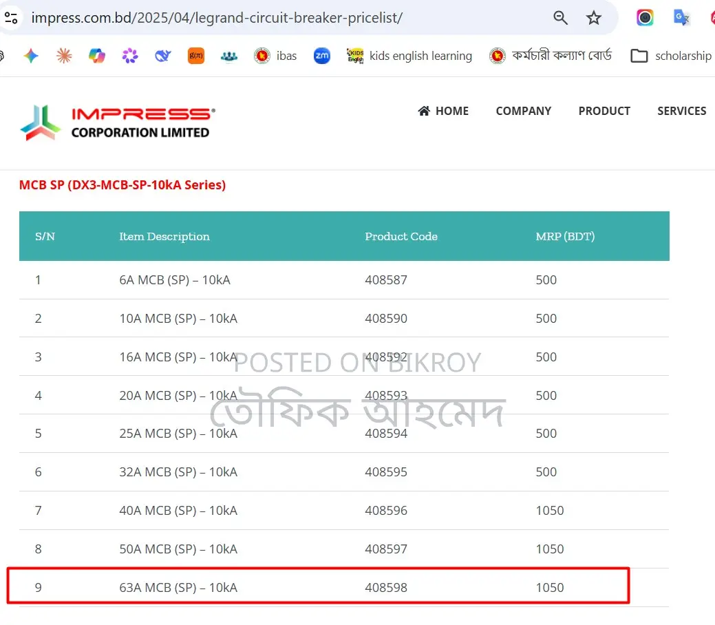Click the Impress Corporation Limited logo

118,123
